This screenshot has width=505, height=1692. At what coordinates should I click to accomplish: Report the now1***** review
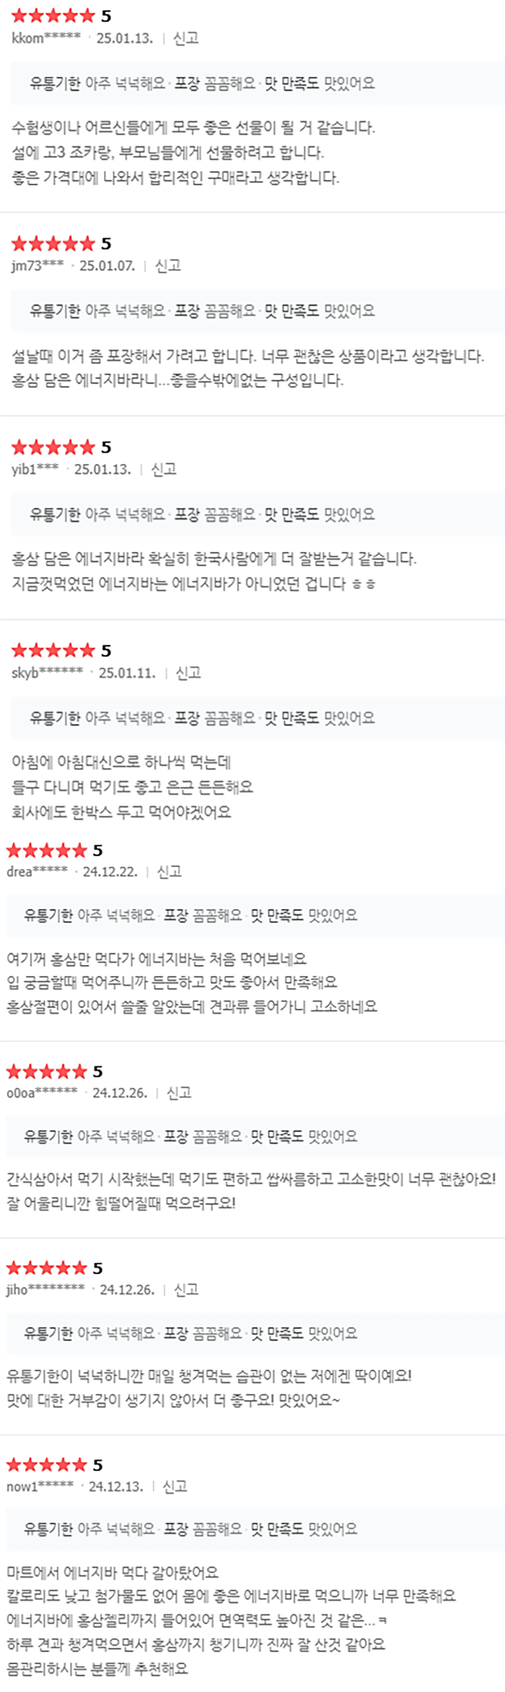(175, 1486)
